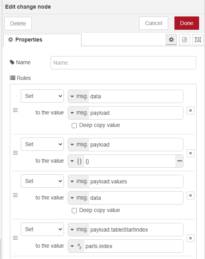Click the Cancel button
Image resolution: width=205 pixels, height=259 pixels.
click(x=154, y=23)
